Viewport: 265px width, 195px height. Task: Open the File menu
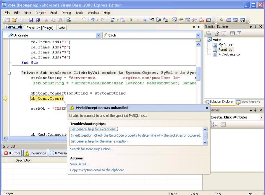coord(7,13)
